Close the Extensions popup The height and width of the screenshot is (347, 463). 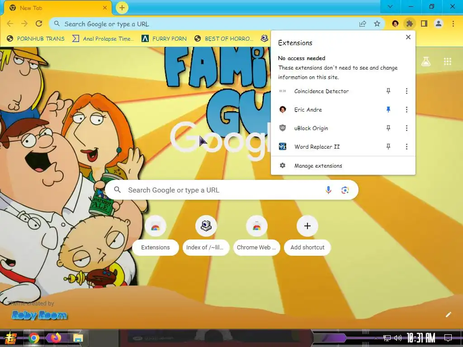(x=408, y=37)
